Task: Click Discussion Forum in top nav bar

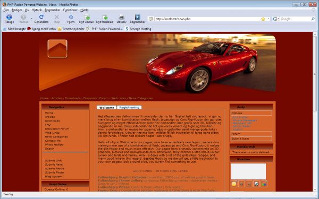Action: (x=96, y=98)
